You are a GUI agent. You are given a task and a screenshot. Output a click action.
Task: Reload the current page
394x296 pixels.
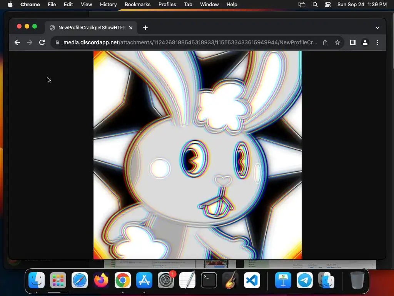click(x=42, y=42)
